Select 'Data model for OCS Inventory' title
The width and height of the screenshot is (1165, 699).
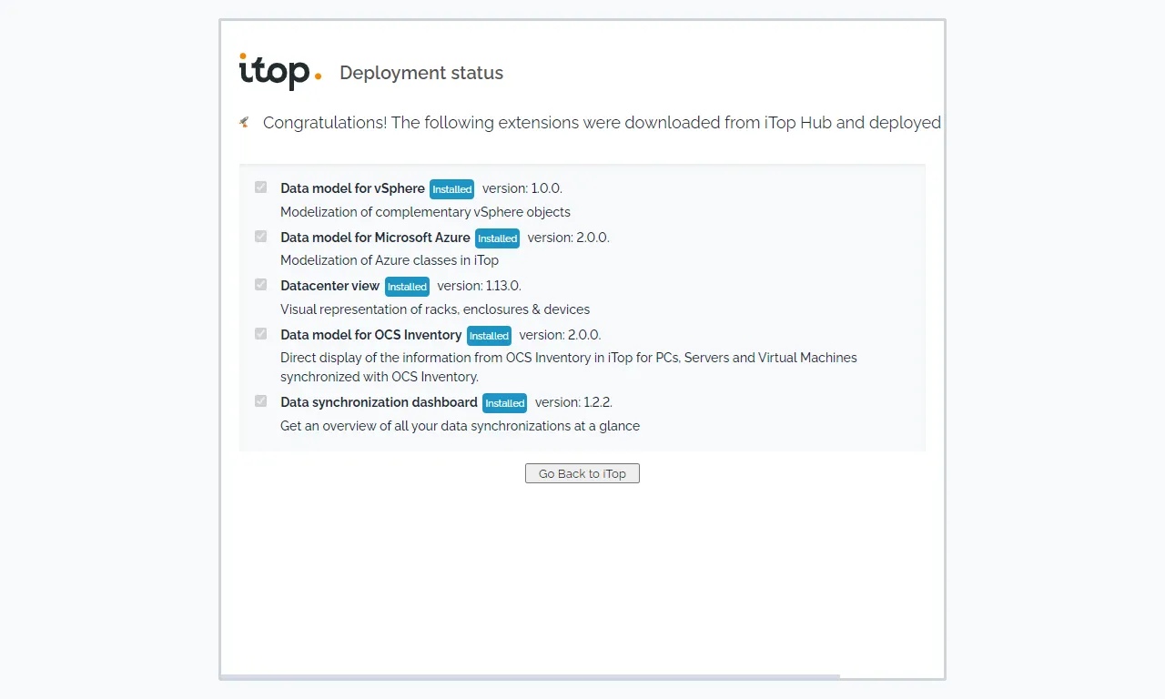tap(370, 335)
